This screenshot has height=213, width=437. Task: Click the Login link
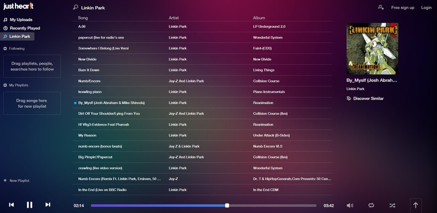pos(426,8)
